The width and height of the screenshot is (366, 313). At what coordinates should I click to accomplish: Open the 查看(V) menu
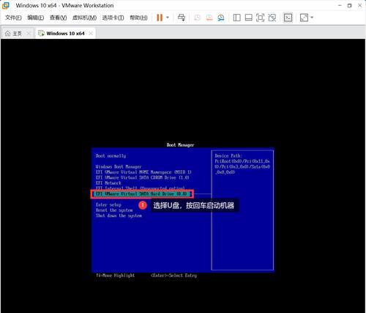pos(58,18)
